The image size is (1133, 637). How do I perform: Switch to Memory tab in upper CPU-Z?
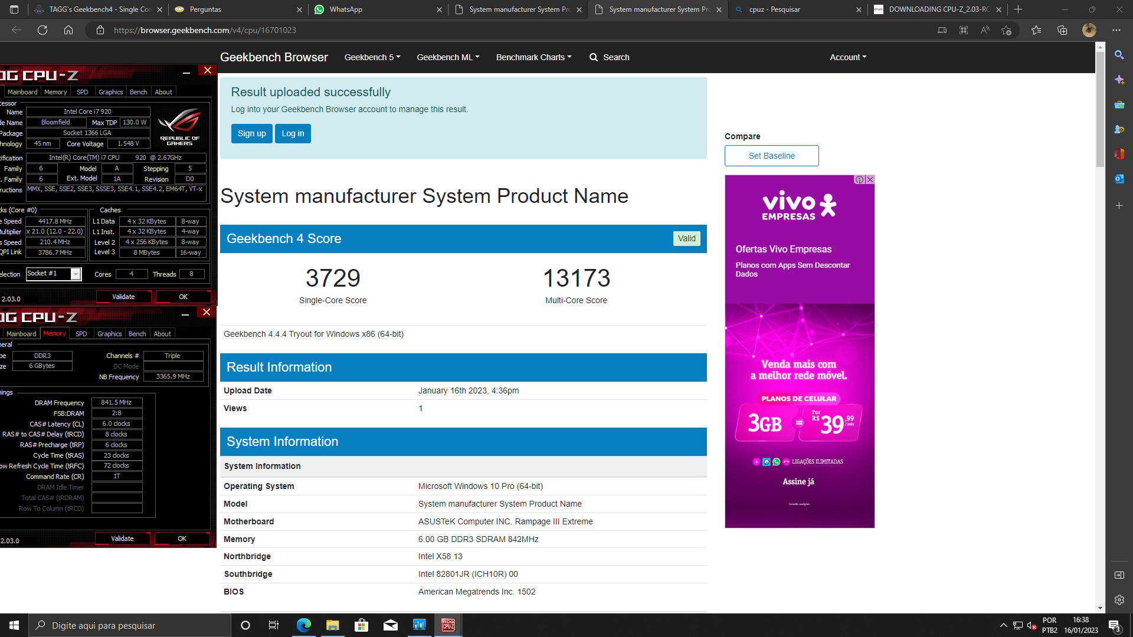coord(55,92)
